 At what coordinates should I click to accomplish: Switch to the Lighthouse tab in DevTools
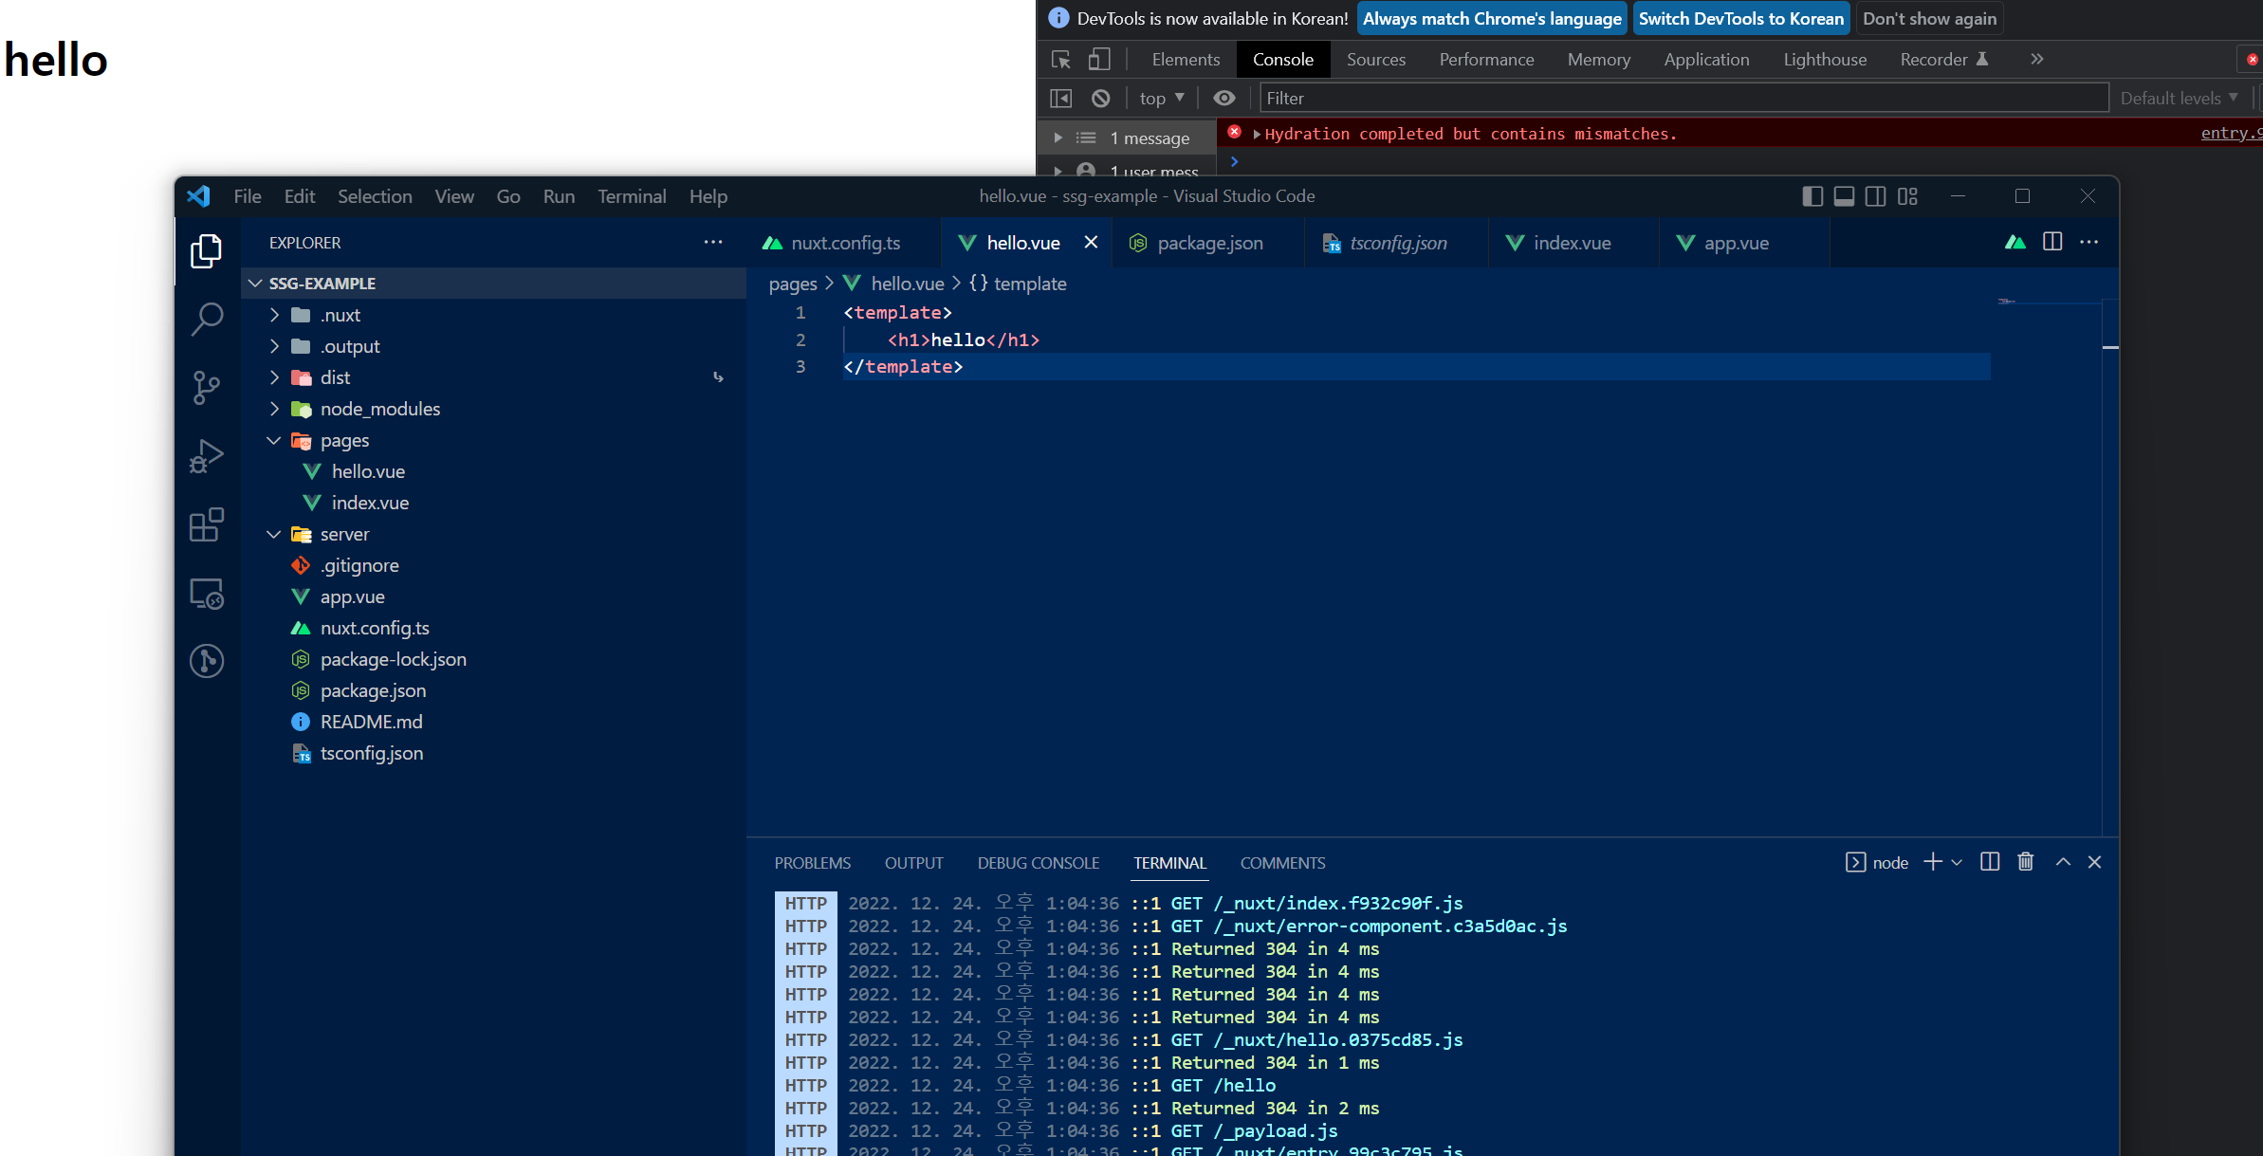tap(1825, 60)
